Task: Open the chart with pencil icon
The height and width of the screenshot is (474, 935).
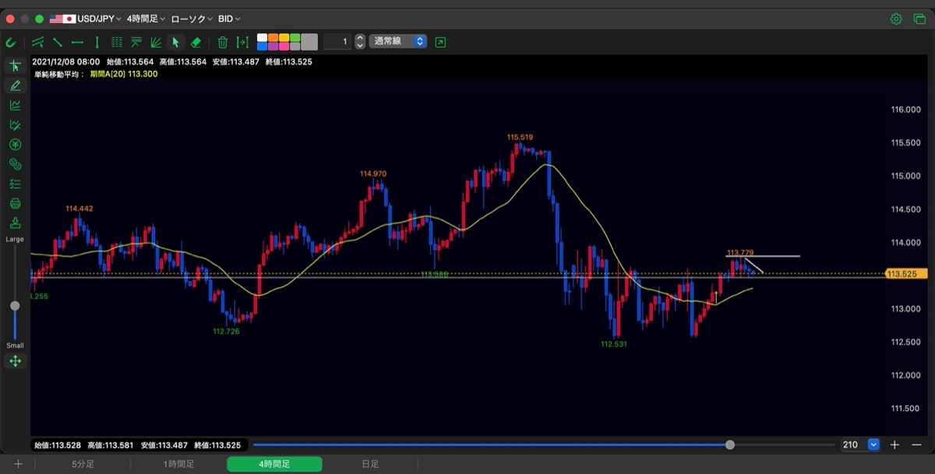Action: pyautogui.click(x=15, y=125)
